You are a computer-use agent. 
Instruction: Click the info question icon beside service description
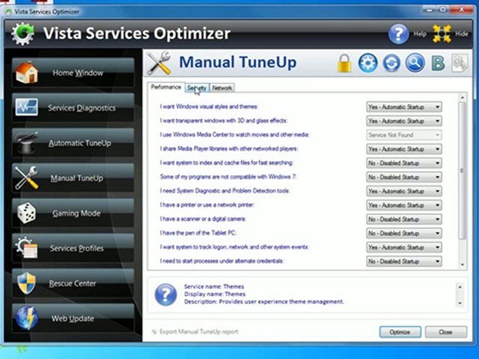pyautogui.click(x=166, y=295)
